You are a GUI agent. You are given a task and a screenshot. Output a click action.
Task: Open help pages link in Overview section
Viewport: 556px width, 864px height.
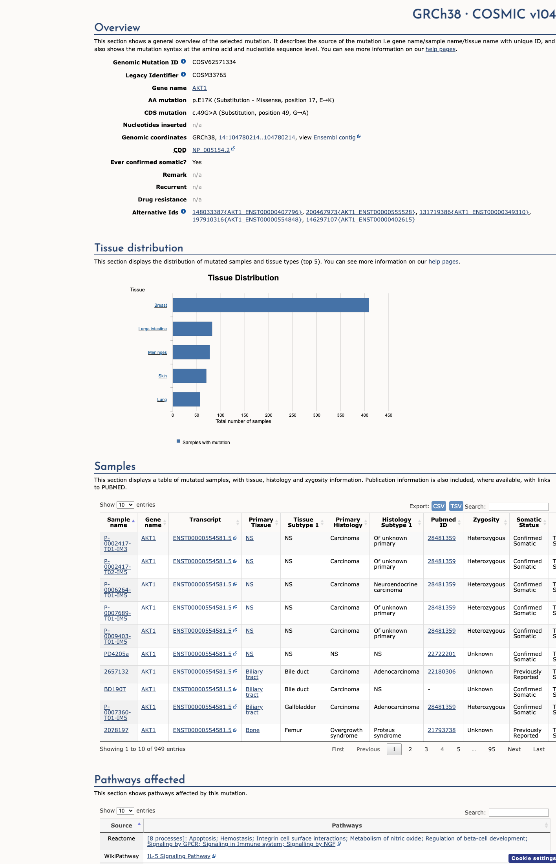point(441,49)
